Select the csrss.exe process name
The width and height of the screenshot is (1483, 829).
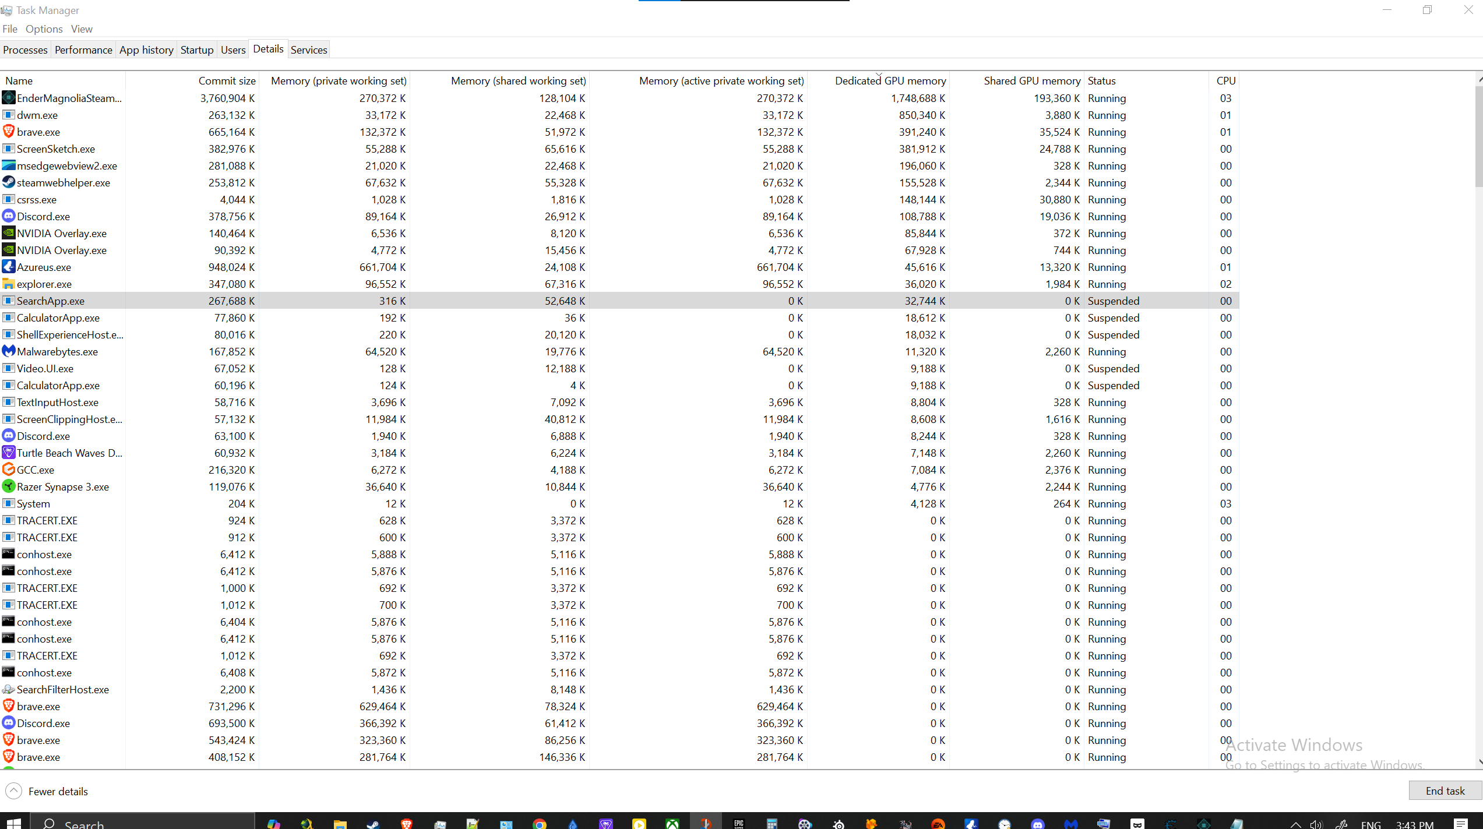[37, 199]
